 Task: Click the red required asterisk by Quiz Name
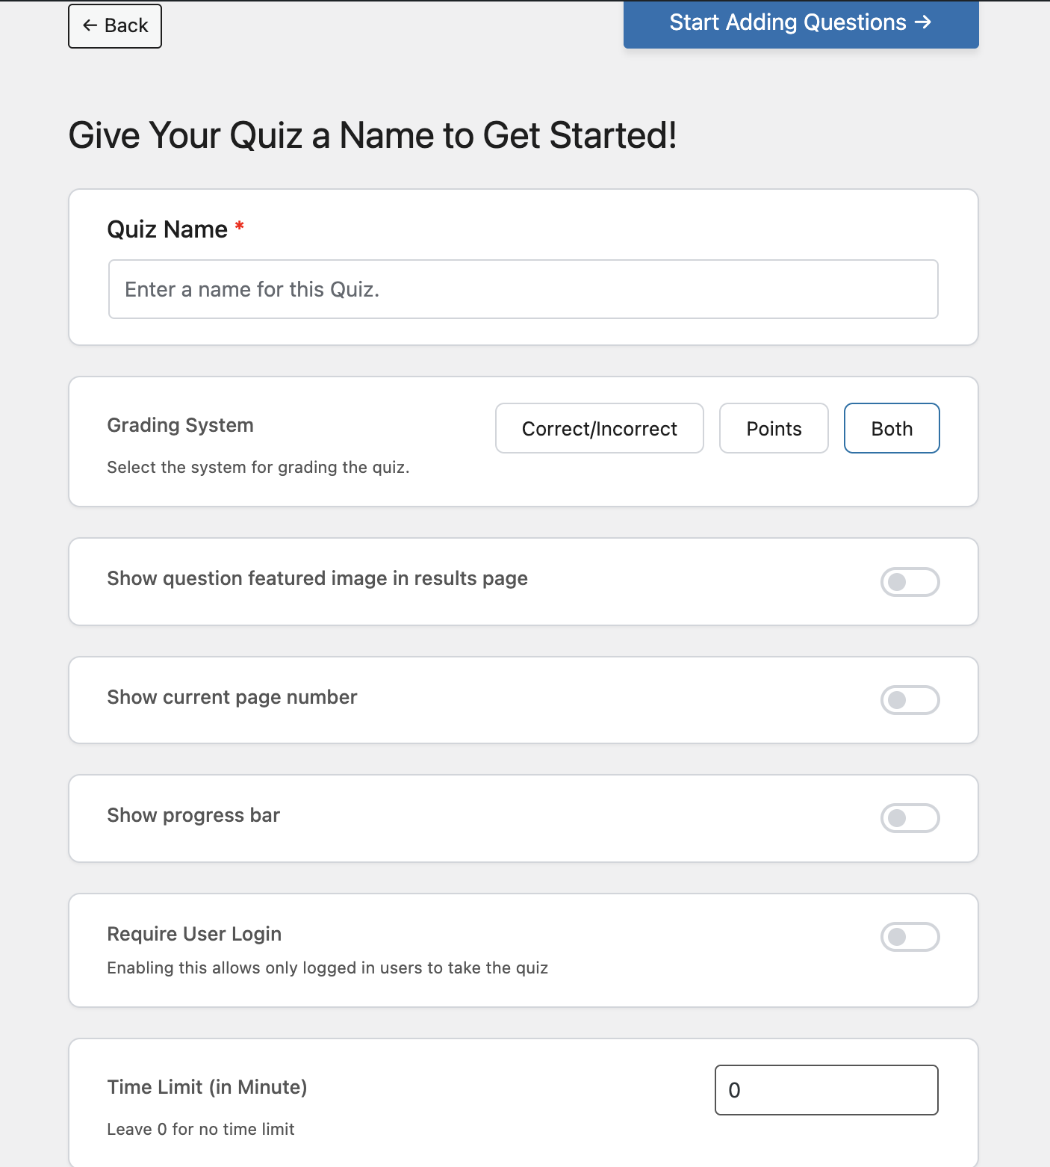coord(240,226)
